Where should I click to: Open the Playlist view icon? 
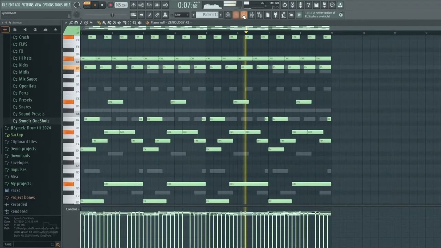coord(228,15)
